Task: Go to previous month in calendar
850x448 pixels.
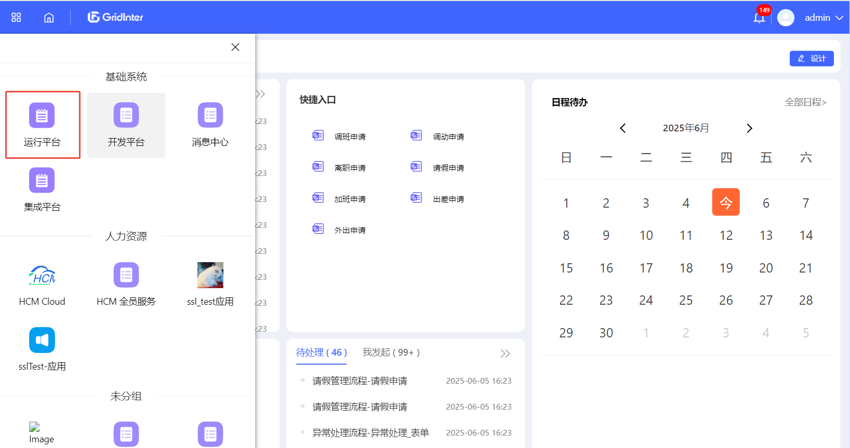Action: (x=622, y=128)
